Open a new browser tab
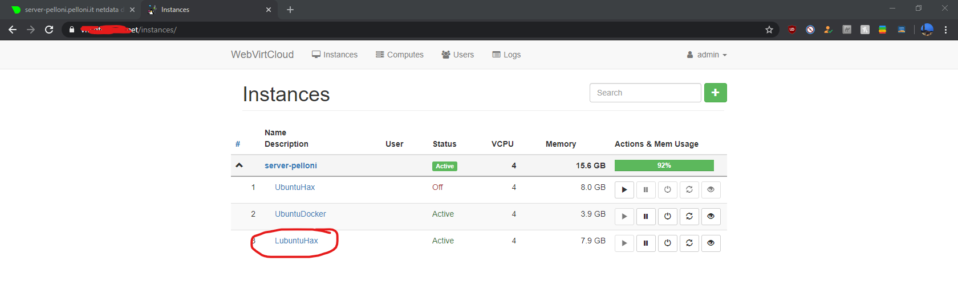Image resolution: width=958 pixels, height=294 pixels. pos(290,10)
